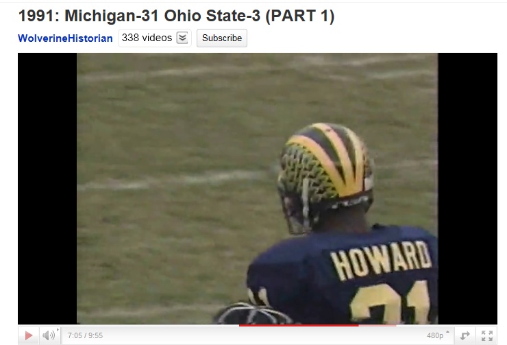The image size is (507, 345).
Task: Click the HOWARD jersey in the video
Action: pos(381,260)
